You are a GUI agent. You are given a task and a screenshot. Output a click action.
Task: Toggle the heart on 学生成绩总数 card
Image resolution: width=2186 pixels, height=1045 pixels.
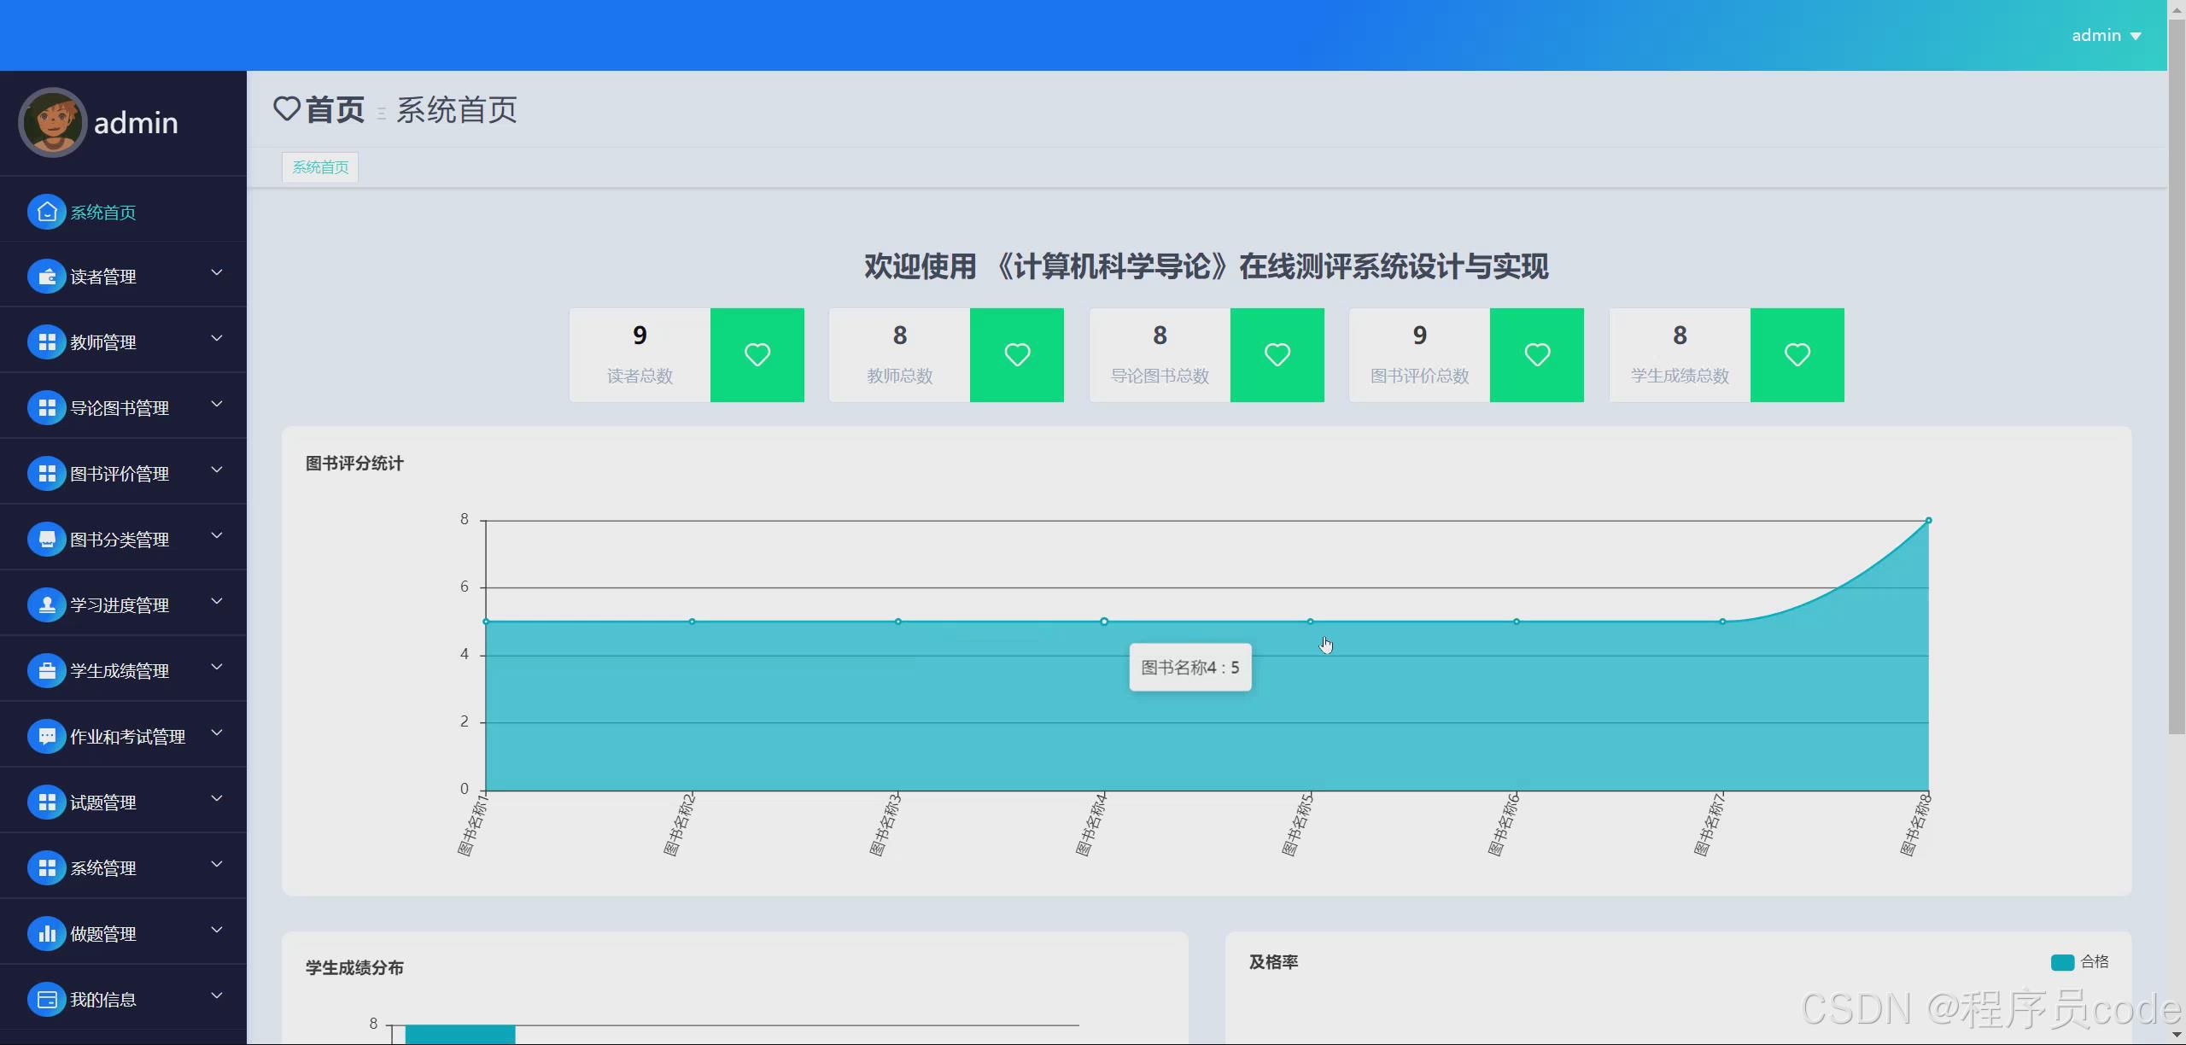point(1797,354)
